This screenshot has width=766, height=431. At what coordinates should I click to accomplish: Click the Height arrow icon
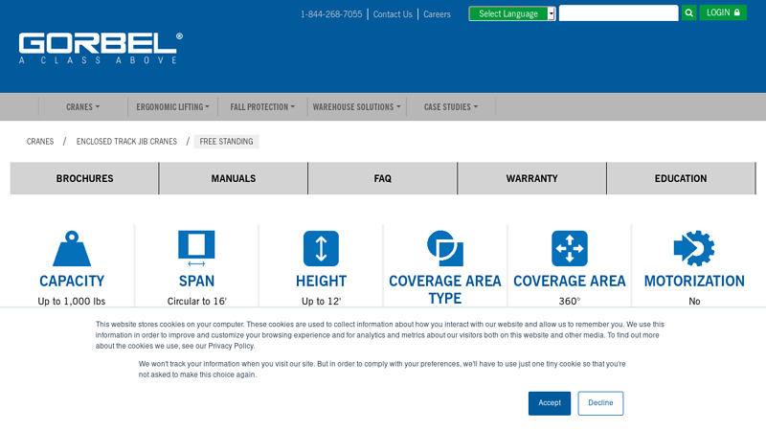coord(321,248)
